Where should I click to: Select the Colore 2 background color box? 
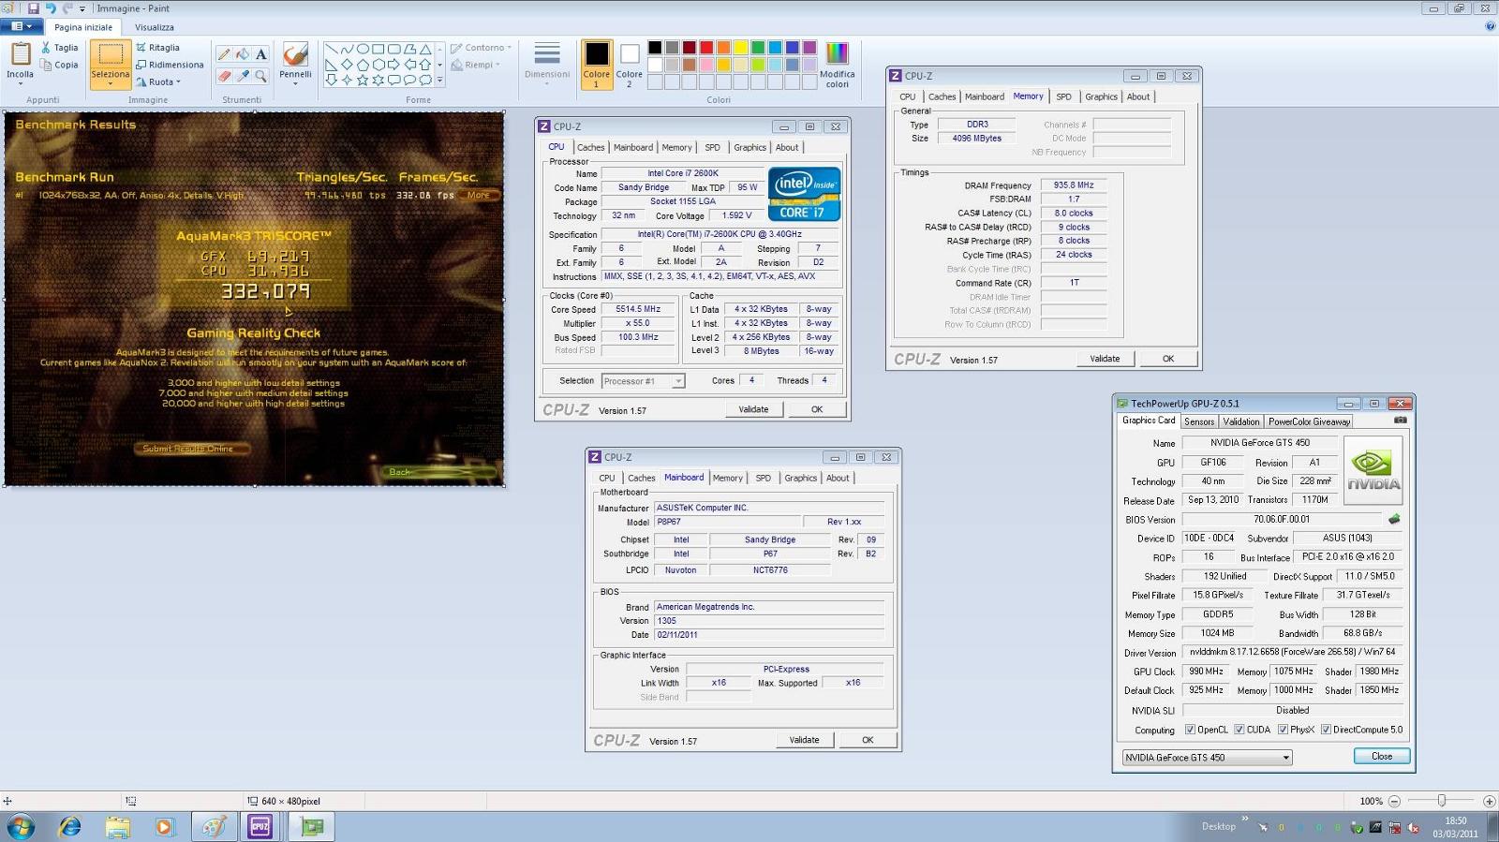[629, 65]
